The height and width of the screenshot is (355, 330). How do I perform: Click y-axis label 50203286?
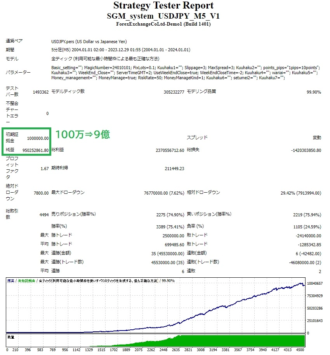[x=314, y=308]
